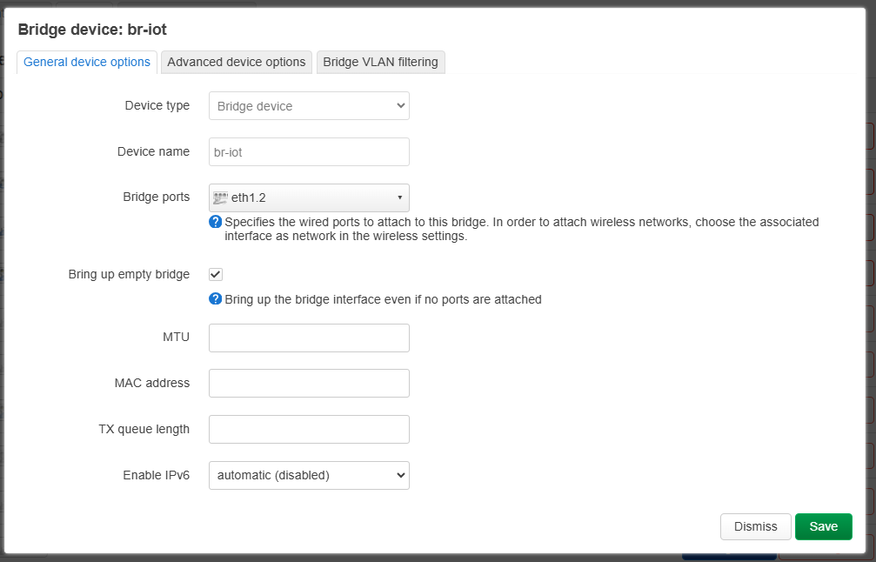The image size is (876, 562).
Task: Open the Bridge ports eth1.2 dropdown
Action: coord(309,197)
